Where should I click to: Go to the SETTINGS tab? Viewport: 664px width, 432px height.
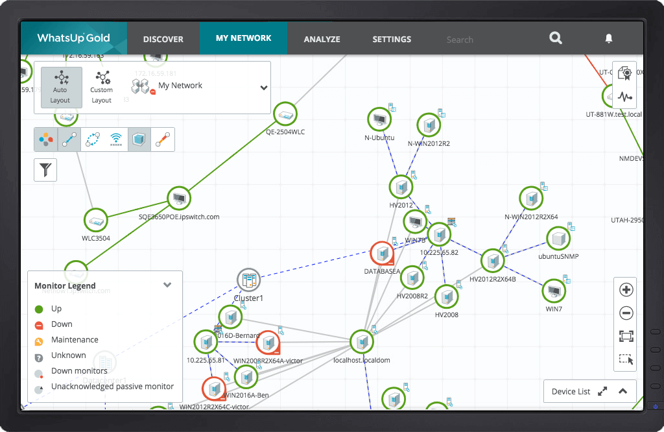click(392, 39)
